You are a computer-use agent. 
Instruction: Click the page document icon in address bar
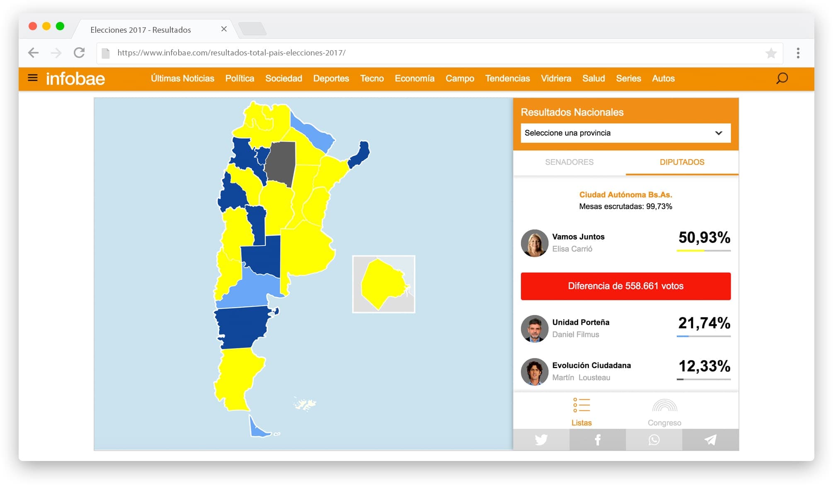pos(106,53)
